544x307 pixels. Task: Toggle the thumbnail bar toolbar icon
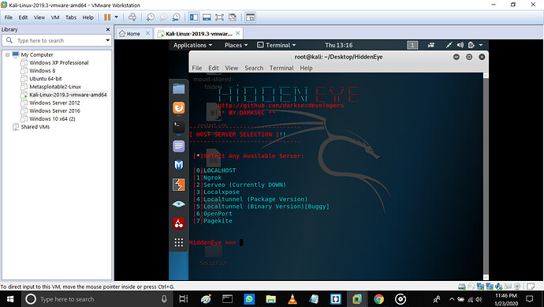point(207,17)
